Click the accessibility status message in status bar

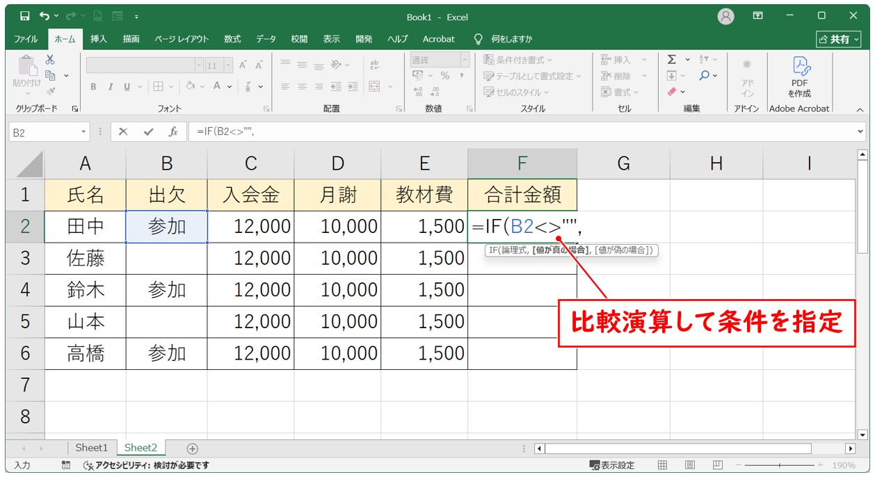pos(146,465)
